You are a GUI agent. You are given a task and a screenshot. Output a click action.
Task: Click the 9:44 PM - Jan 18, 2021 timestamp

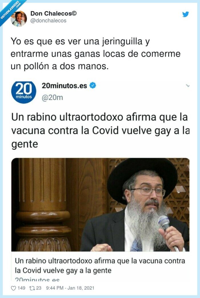point(70,288)
